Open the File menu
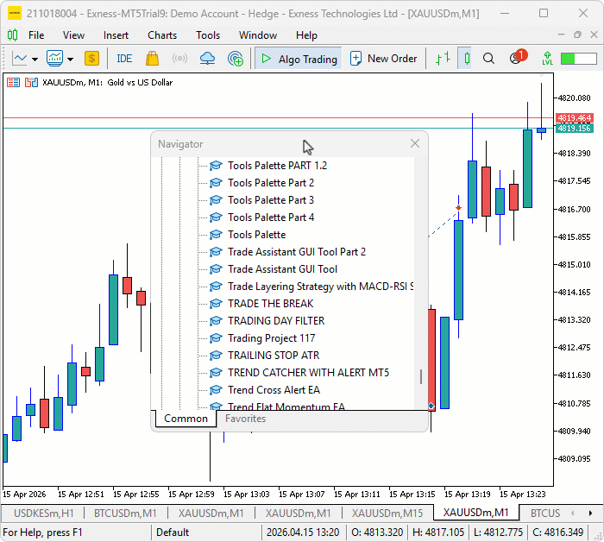This screenshot has width=604, height=542. click(36, 35)
